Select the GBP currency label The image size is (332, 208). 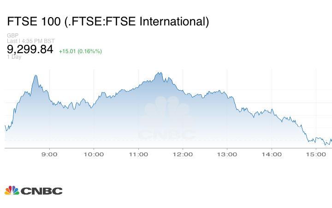(x=12, y=36)
